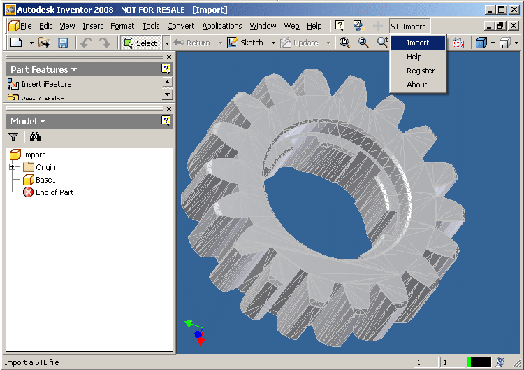Click the Zoom in/out magnifier icon
Viewport: 524px width, 370px height.
pos(382,43)
